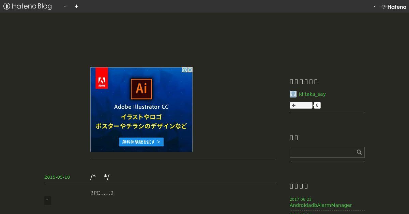Open taka_say profile avatar
The width and height of the screenshot is (409, 214).
tap(293, 94)
